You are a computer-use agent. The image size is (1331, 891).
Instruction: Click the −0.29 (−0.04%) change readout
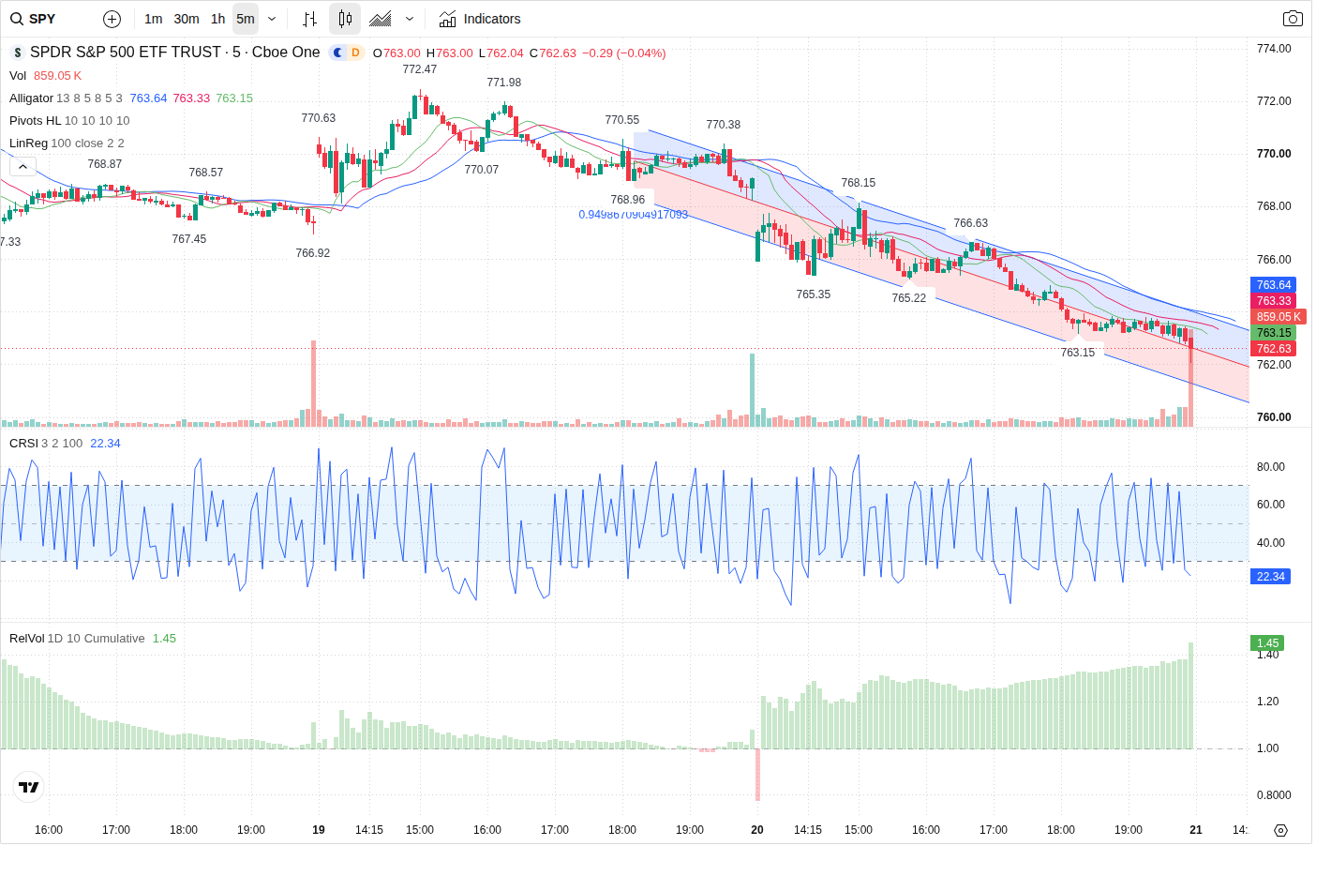(x=624, y=53)
